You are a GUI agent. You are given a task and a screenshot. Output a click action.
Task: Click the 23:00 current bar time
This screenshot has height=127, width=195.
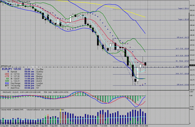tap(27, 69)
